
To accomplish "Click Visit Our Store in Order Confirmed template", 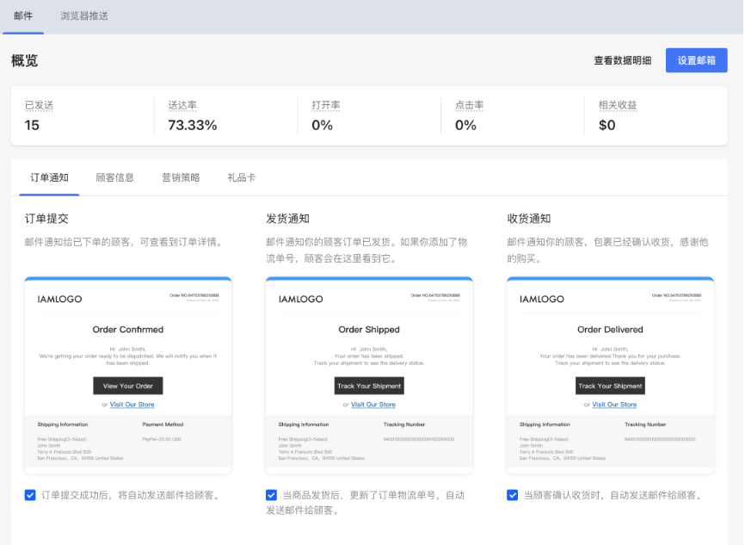I will tap(132, 405).
